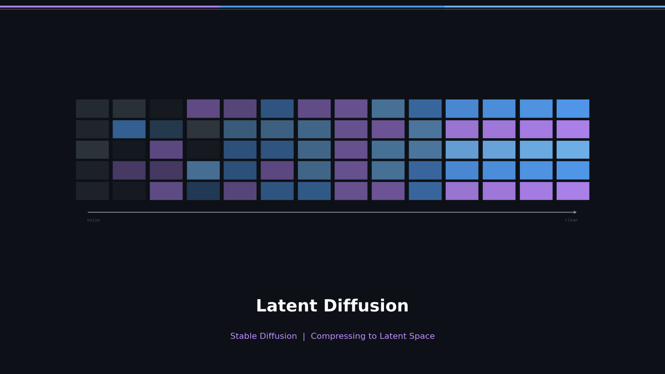
Task: Click the first blue tile in row two
Action: pyautogui.click(x=129, y=129)
